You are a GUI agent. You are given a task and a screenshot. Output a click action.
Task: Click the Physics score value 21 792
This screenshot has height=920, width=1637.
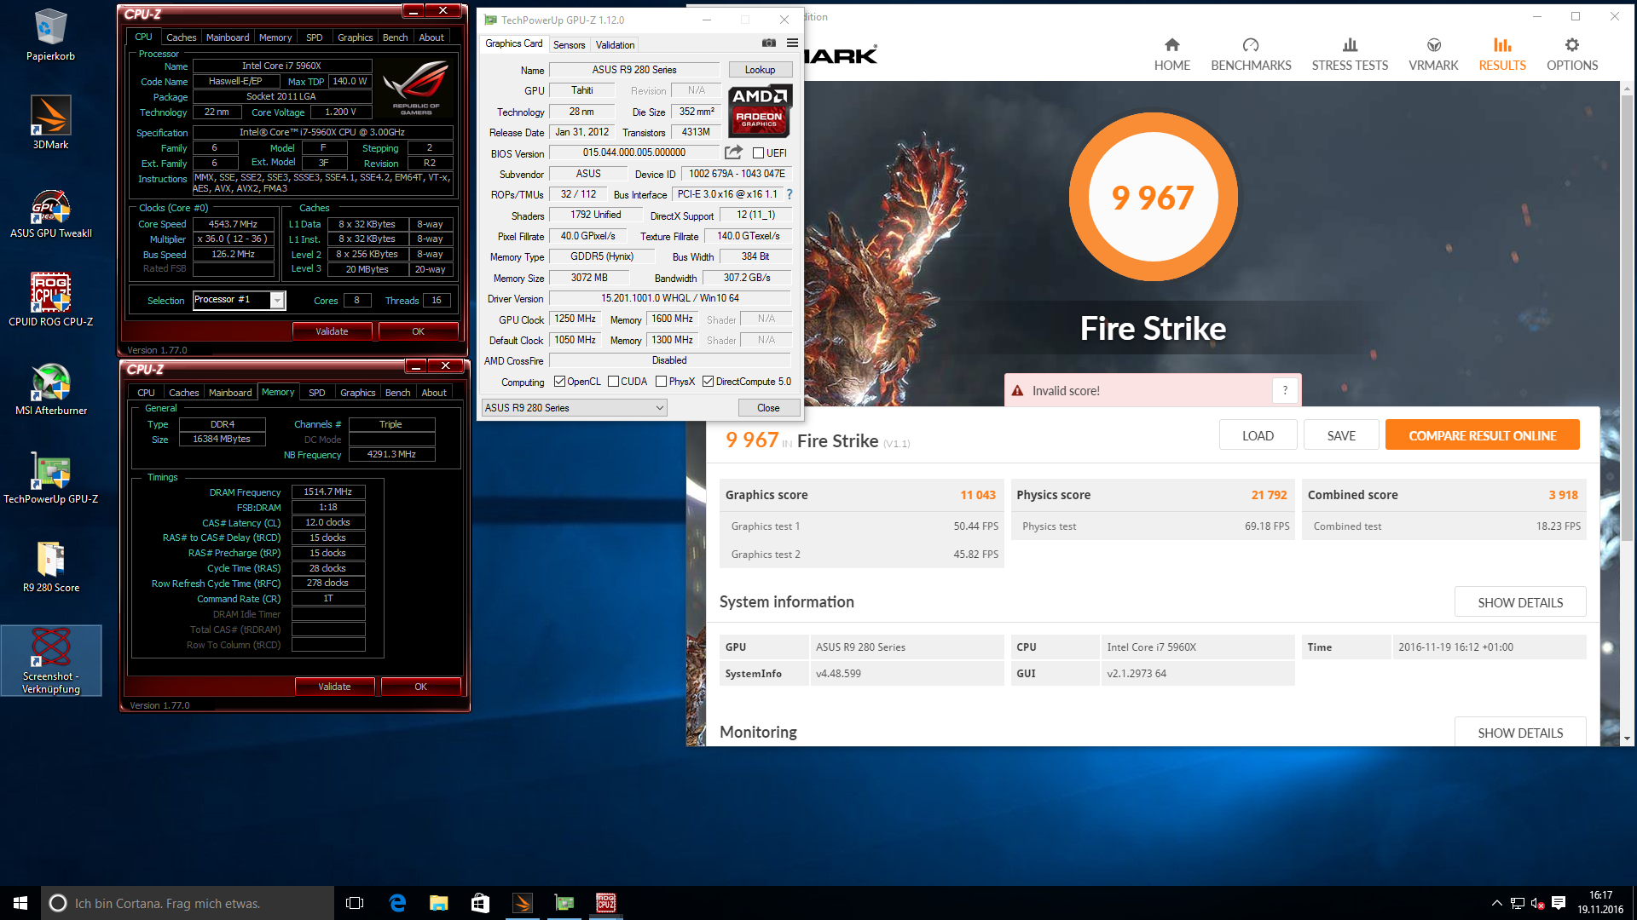pyautogui.click(x=1269, y=495)
